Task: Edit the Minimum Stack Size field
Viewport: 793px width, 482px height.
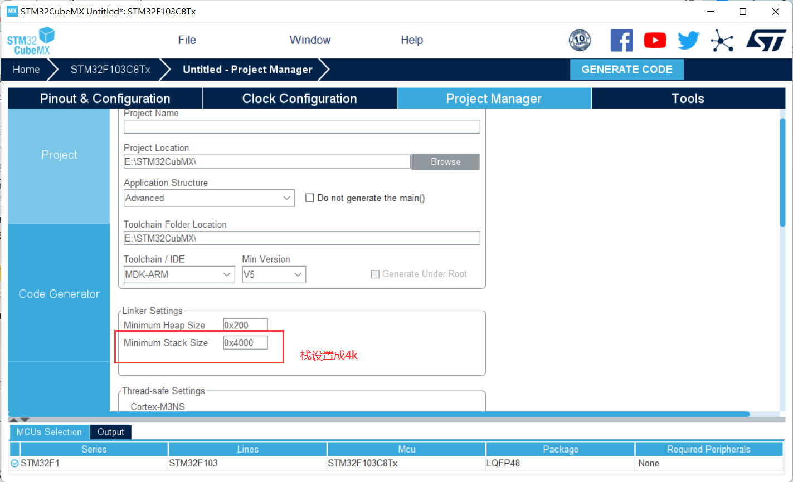Action: 245,343
